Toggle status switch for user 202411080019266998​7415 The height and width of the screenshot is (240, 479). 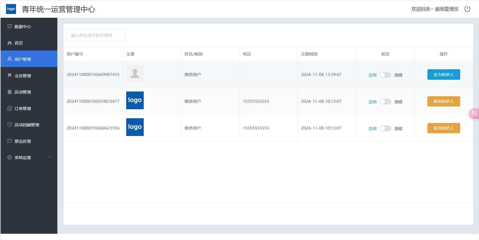[x=385, y=75]
